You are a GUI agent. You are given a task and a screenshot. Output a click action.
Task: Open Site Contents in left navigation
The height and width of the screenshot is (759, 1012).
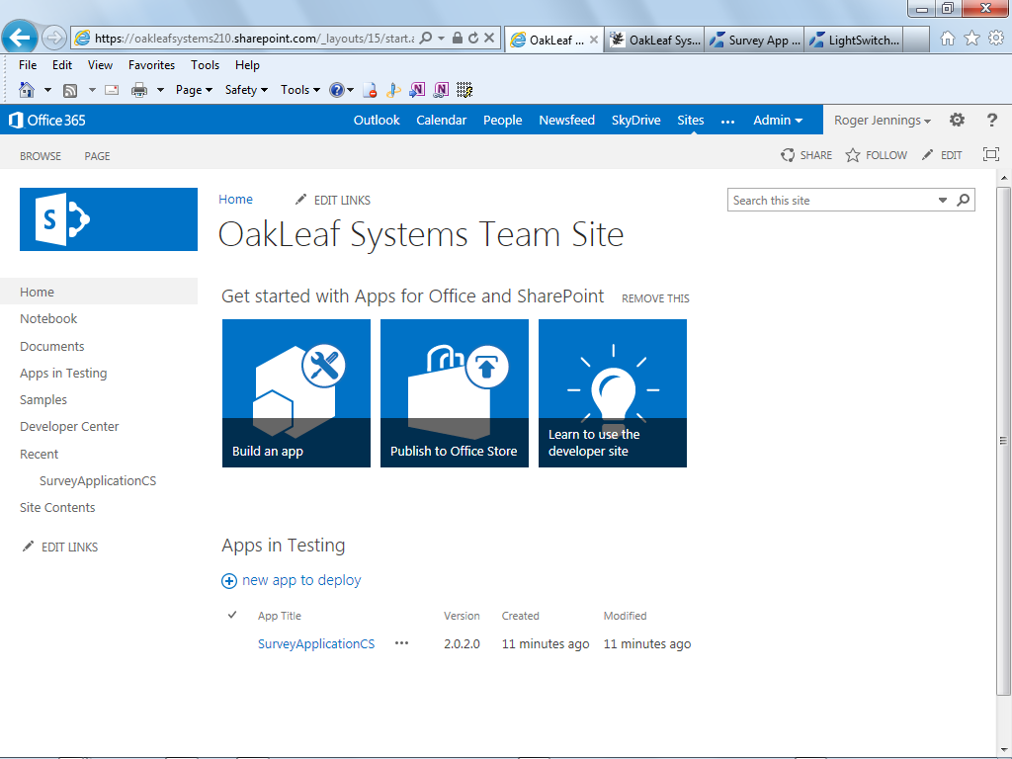(57, 507)
